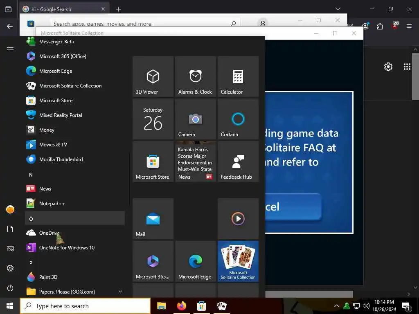Open the media player play-button tile
419x314 pixels.
coord(238,219)
